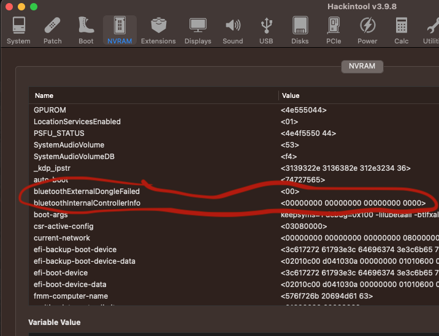Click the <53> SystemAudioVolume value

click(x=290, y=145)
